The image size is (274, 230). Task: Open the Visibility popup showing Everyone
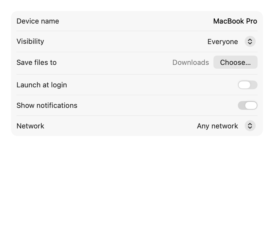[x=231, y=42]
